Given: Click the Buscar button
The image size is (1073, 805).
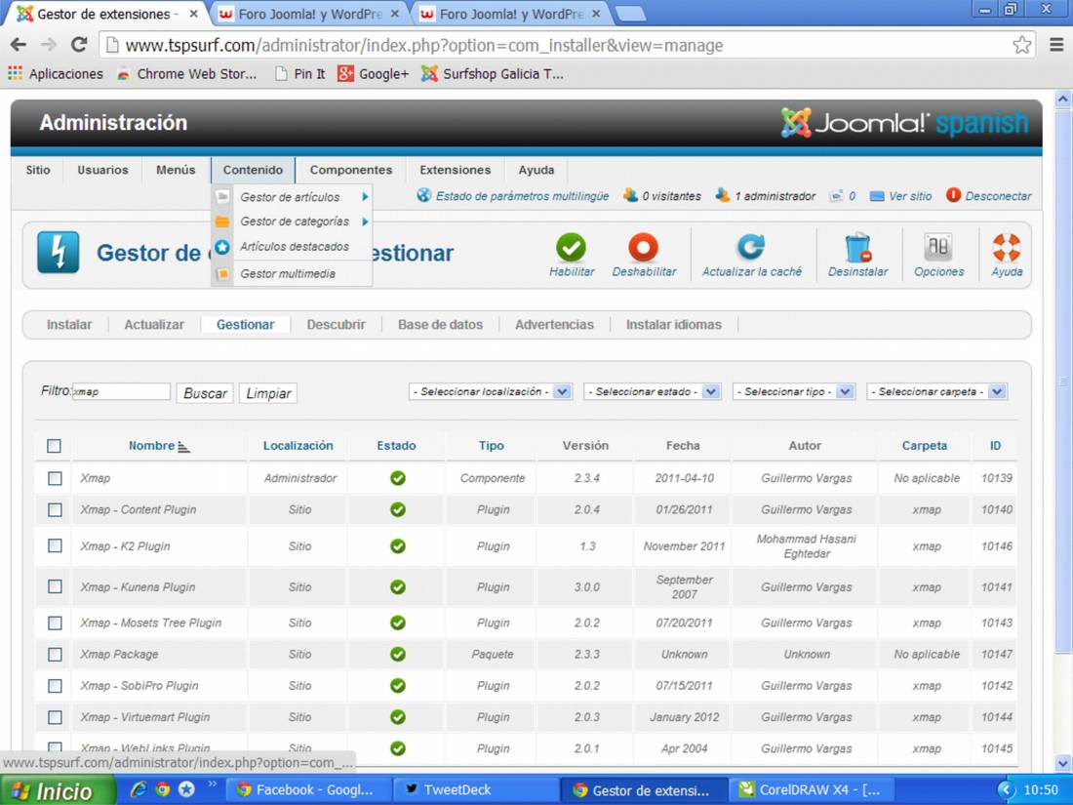Looking at the screenshot, I should [x=205, y=393].
